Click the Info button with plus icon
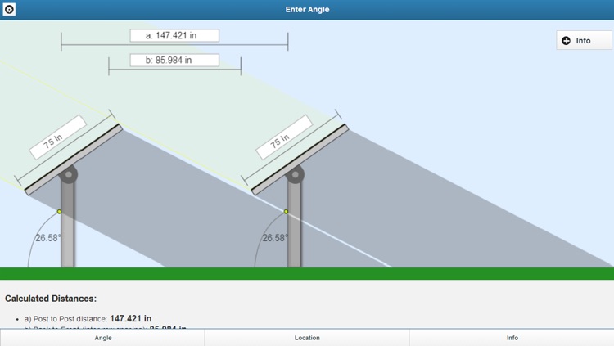The width and height of the screenshot is (614, 346). (584, 40)
